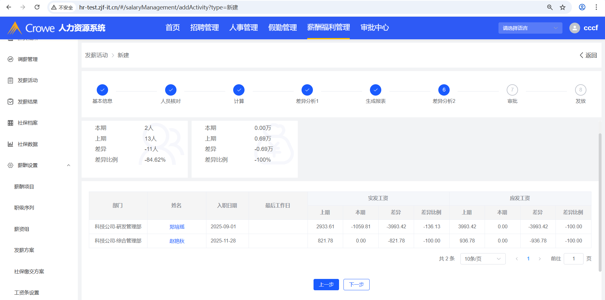Click the 调薪管理 sidebar icon
Screen dimensions: 605x300
pos(10,59)
